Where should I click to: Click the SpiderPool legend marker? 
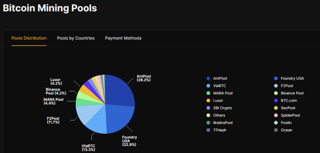click(276, 115)
